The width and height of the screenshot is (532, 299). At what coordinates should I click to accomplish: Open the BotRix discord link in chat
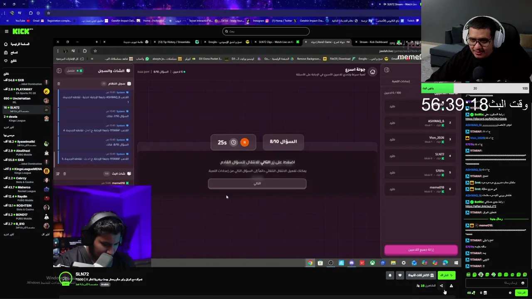(486, 119)
